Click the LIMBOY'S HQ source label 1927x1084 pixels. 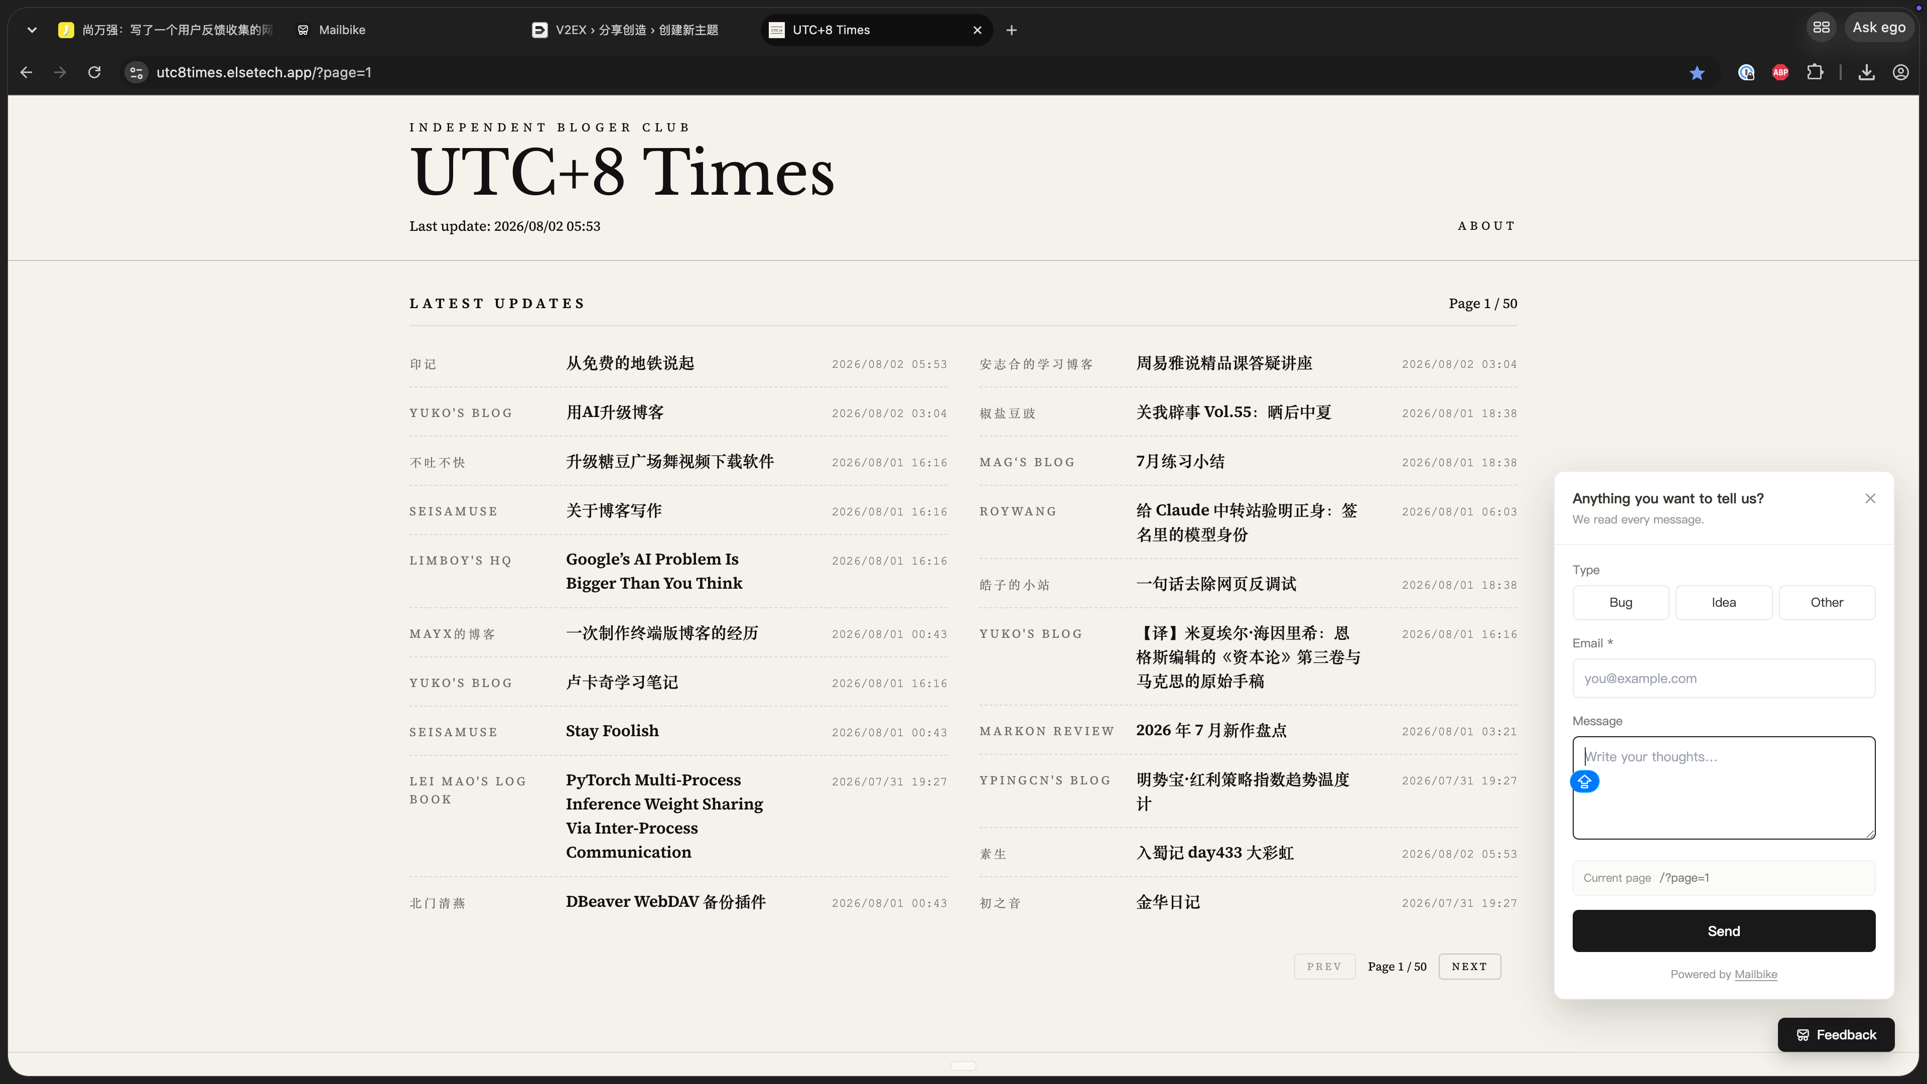tap(460, 561)
